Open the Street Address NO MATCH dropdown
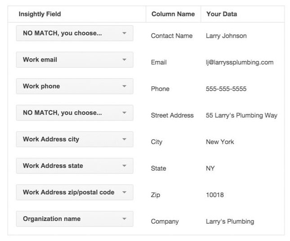290x241 pixels. pyautogui.click(x=75, y=113)
